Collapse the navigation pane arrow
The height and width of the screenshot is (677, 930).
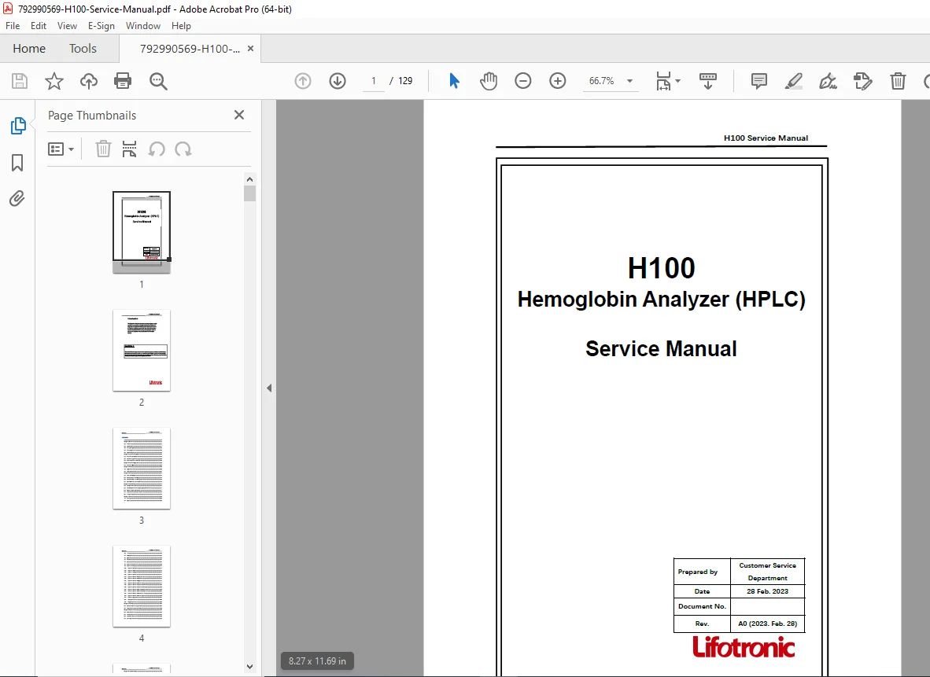tap(269, 388)
